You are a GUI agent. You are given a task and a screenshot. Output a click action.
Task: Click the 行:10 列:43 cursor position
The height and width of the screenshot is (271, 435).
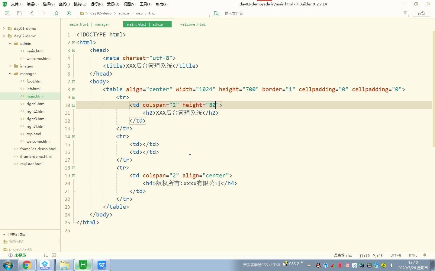coord(371,256)
